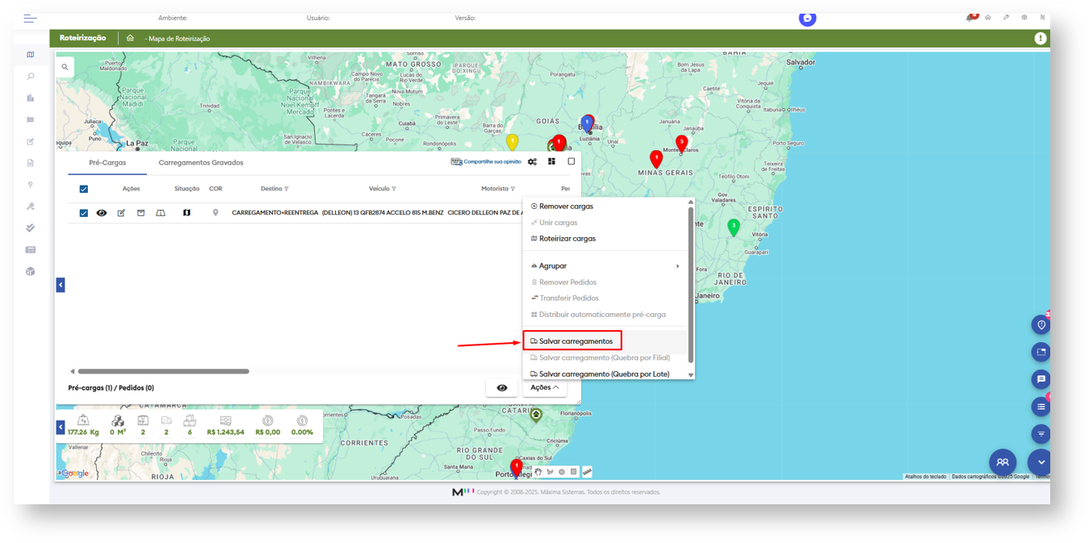Click the horizontal scrollbar under the table
This screenshot has height=543, width=1089.
coord(163,371)
